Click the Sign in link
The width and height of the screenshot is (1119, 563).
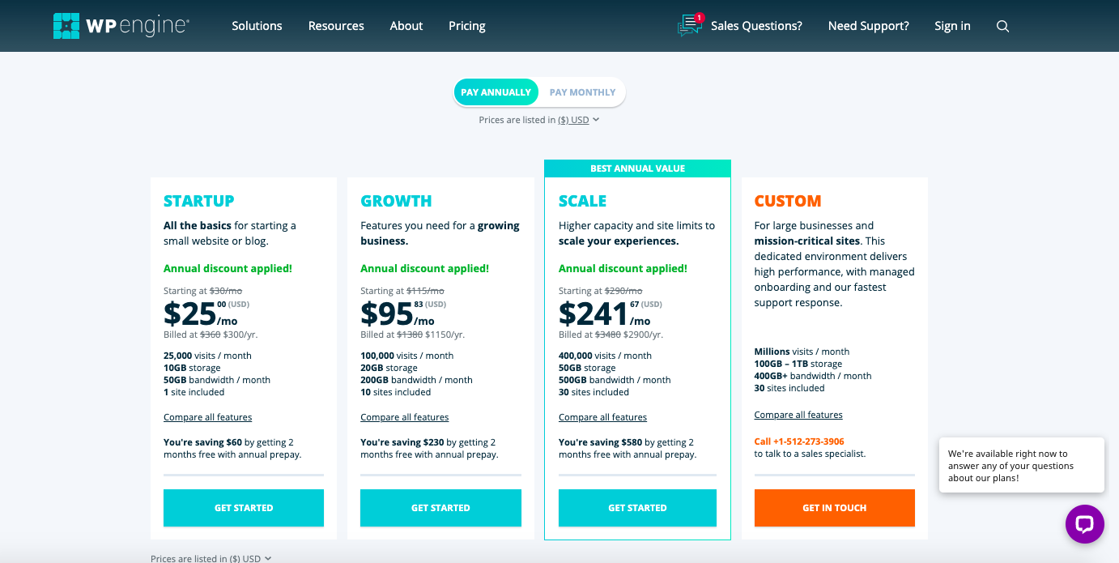[x=952, y=25]
